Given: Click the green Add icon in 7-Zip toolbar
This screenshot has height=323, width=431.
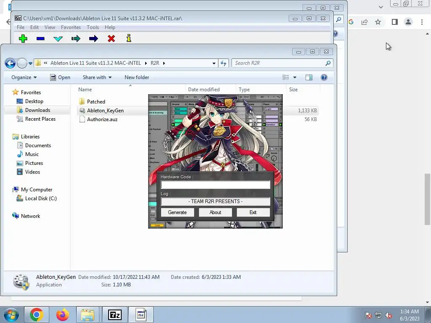Looking at the screenshot, I should click(x=23, y=38).
